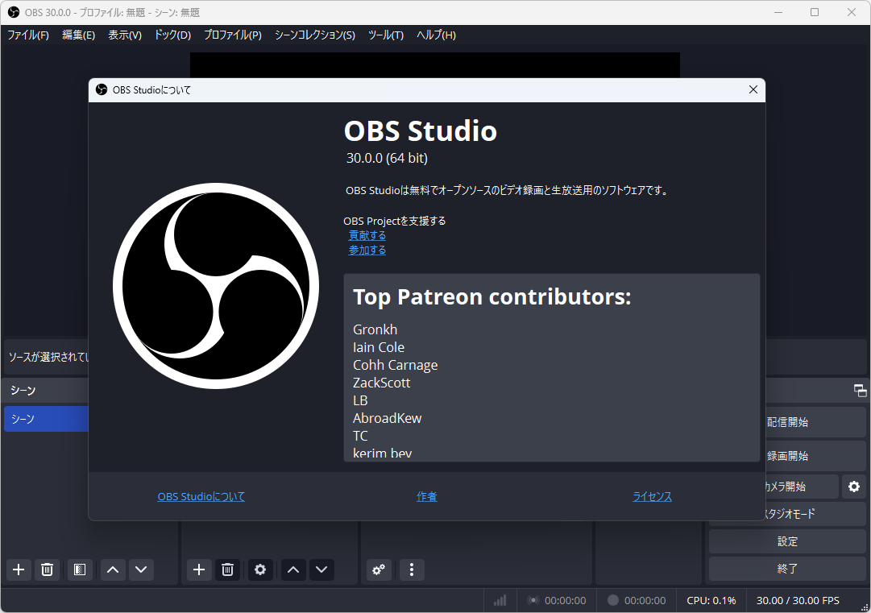This screenshot has height=613, width=871.
Task: Move the source up with the arrow icon
Action: tap(292, 570)
